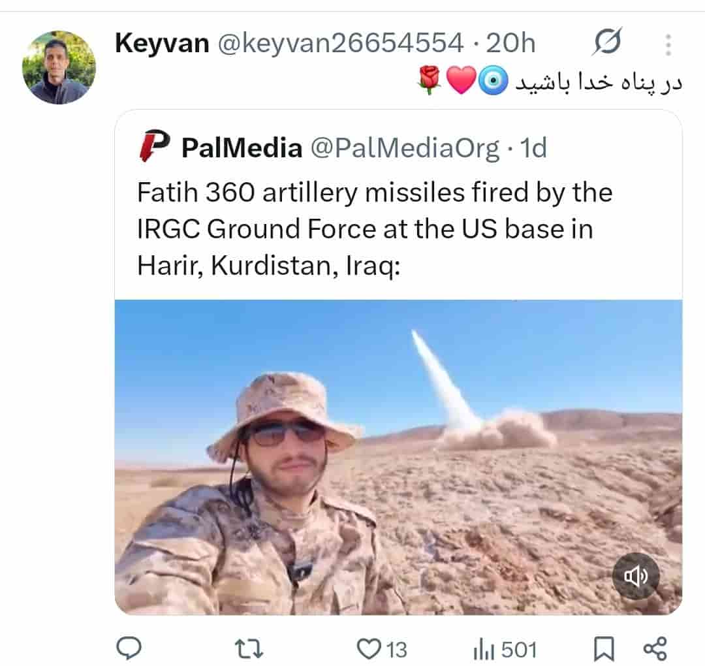Open the PalMedia account name
This screenshot has width=705, height=666.
pyautogui.click(x=242, y=149)
